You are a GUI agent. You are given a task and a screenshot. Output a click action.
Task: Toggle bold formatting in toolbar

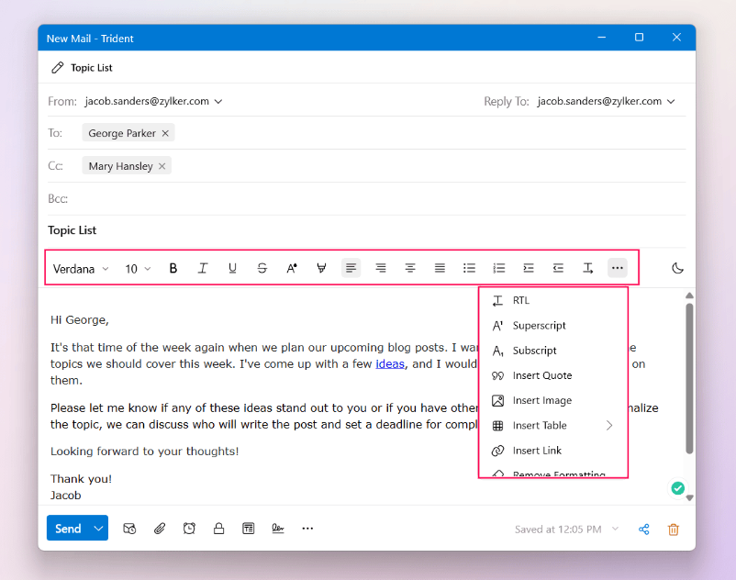(173, 268)
